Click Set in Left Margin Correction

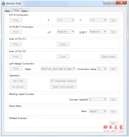[x=113, y=69]
